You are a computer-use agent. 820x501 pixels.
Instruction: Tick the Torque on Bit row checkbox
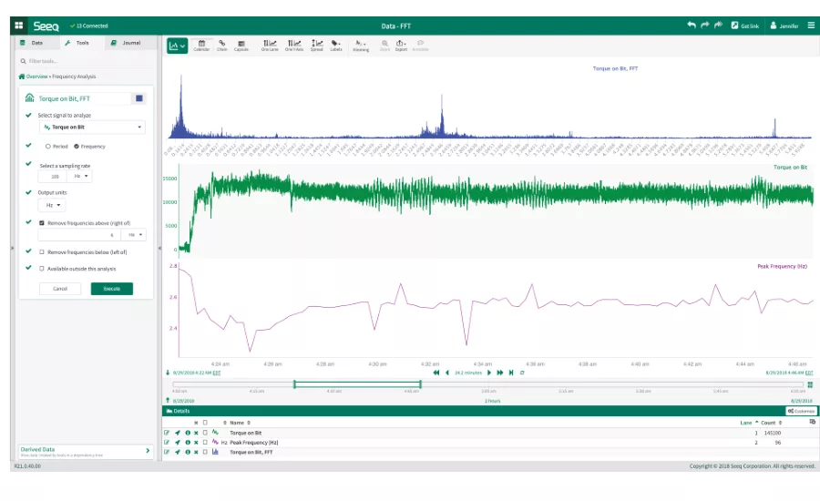point(205,433)
